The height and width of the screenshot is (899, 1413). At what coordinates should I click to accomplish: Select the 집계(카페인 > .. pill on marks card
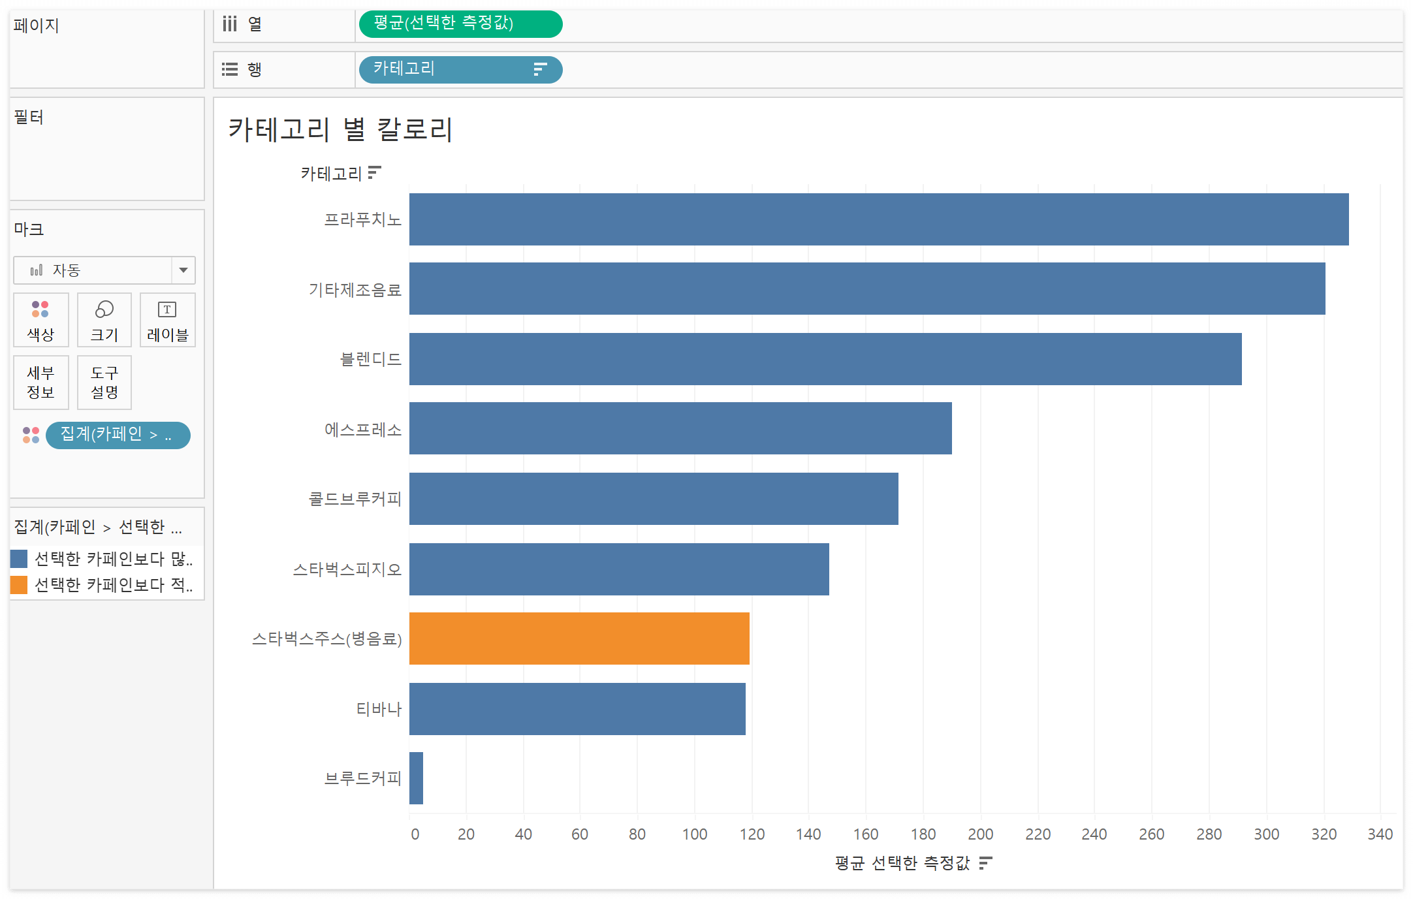point(118,435)
